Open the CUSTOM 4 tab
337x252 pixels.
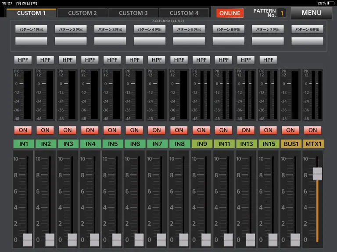184,13
